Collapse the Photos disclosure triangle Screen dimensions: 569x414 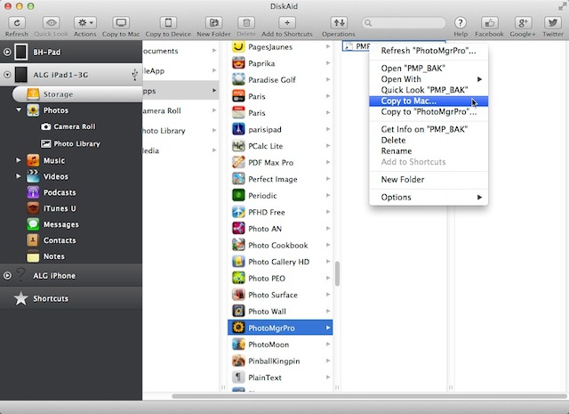pos(19,110)
